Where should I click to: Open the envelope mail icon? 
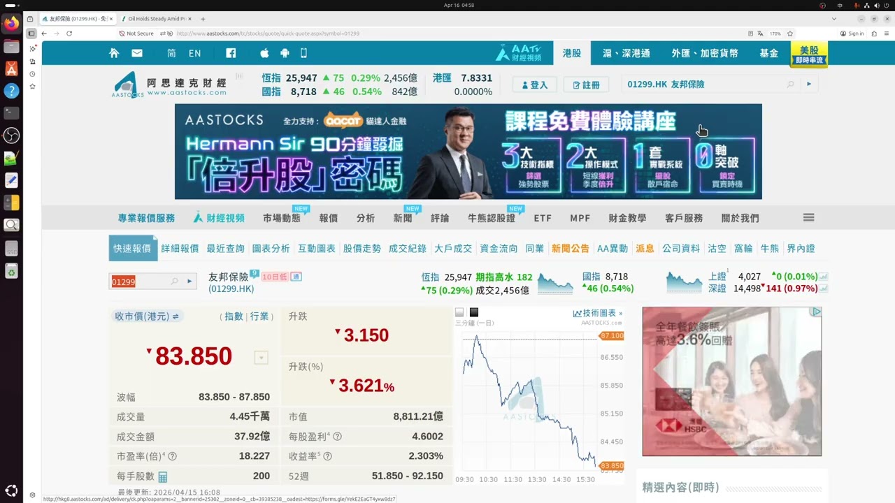137,53
